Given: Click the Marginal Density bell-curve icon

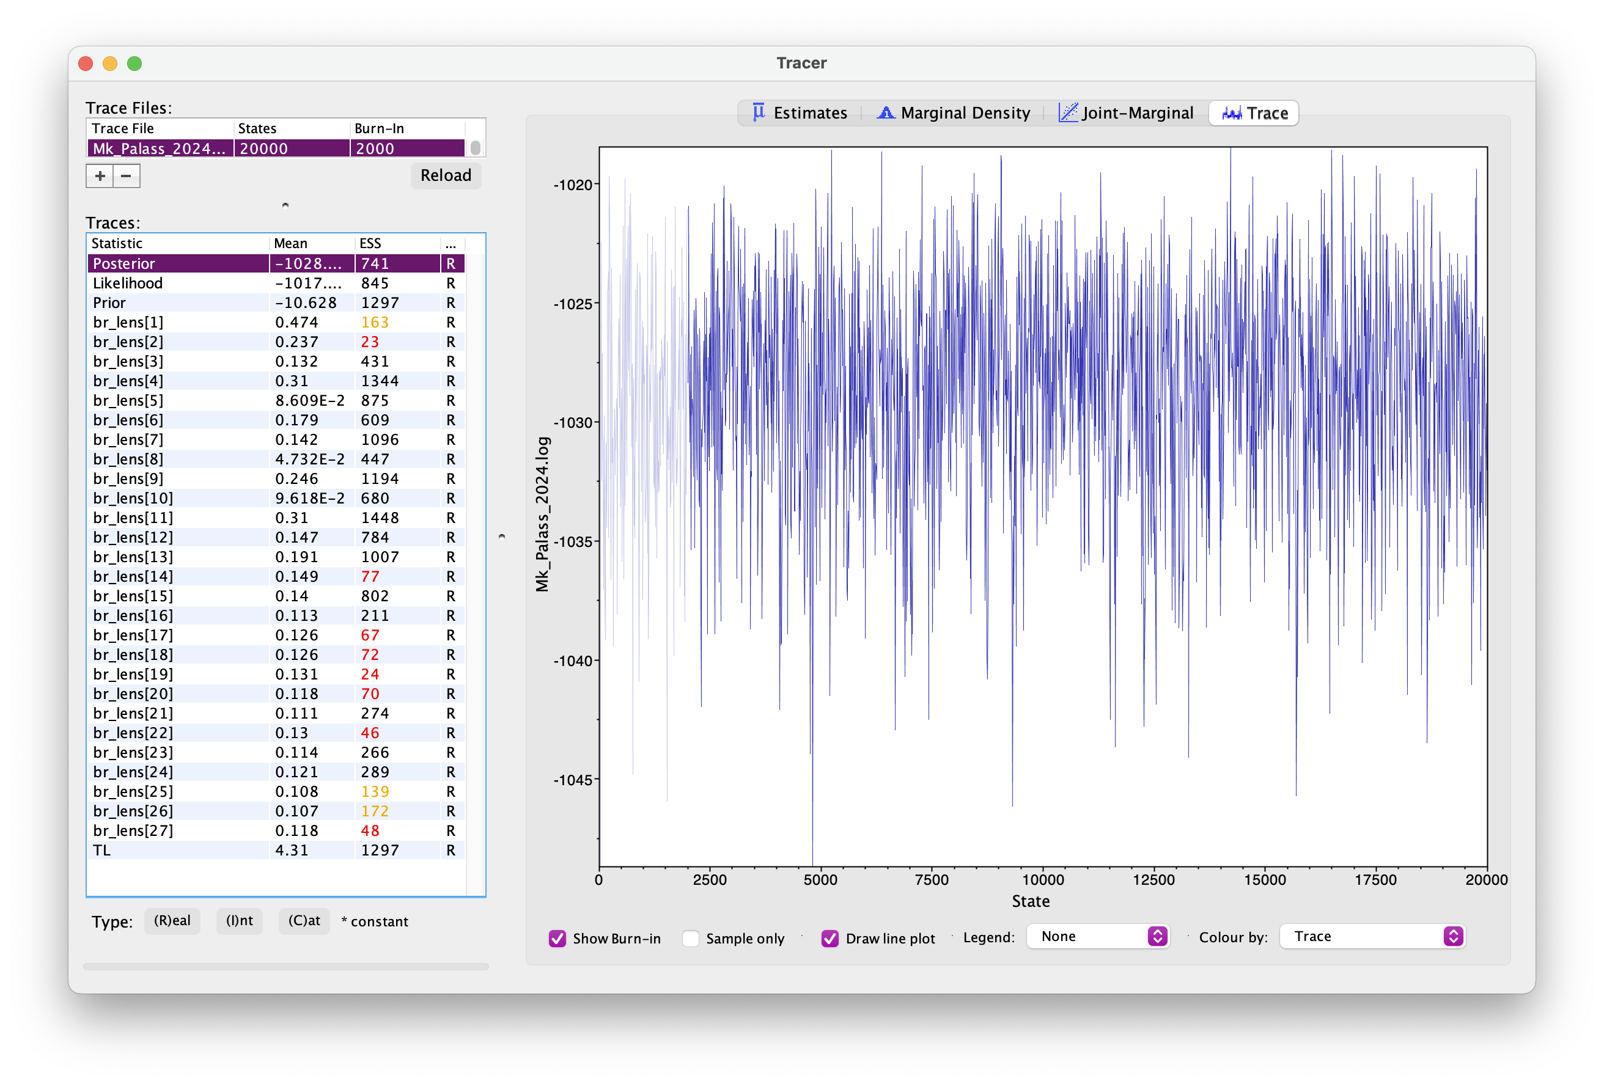Looking at the screenshot, I should [x=886, y=112].
